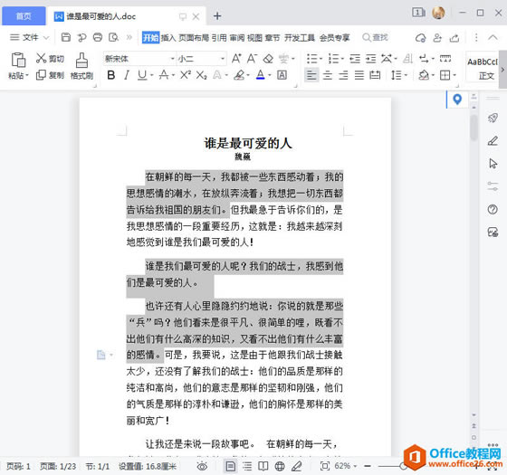Viewport: 507px width, 475px height.
Task: Open Print Preview icon
Action: 113,37
